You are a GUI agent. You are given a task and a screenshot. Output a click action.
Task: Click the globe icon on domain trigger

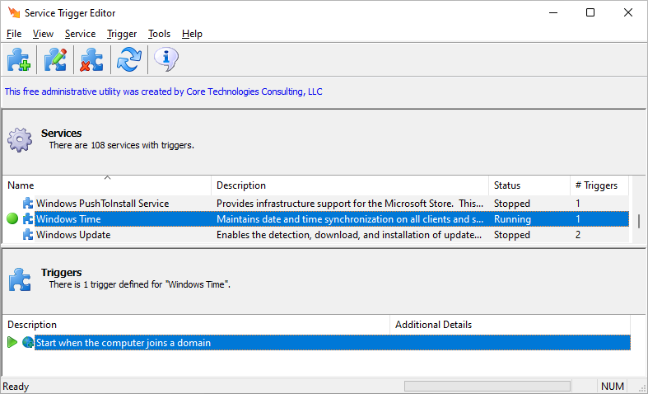pos(28,343)
